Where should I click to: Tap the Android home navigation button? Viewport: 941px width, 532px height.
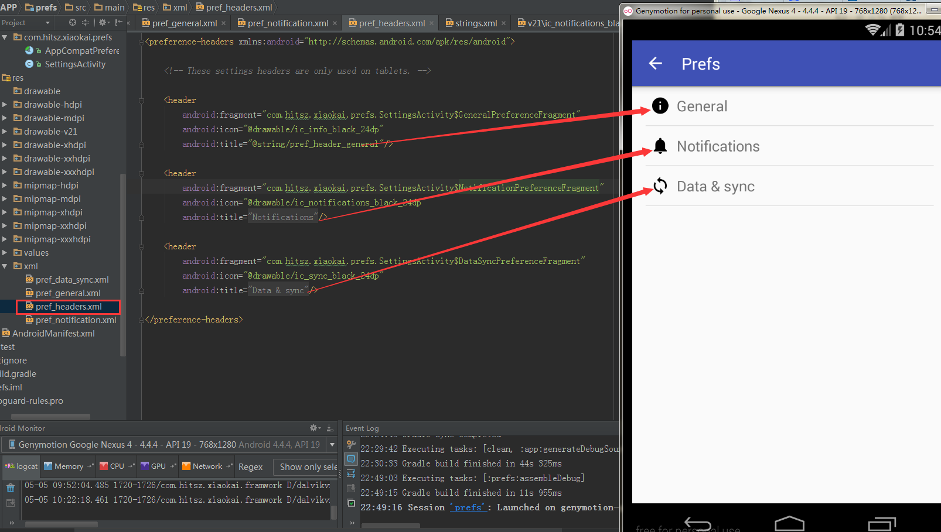(789, 523)
